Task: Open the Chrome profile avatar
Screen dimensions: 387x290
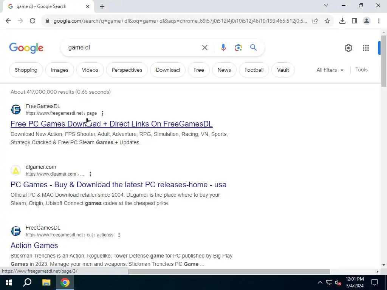Action: (367, 21)
